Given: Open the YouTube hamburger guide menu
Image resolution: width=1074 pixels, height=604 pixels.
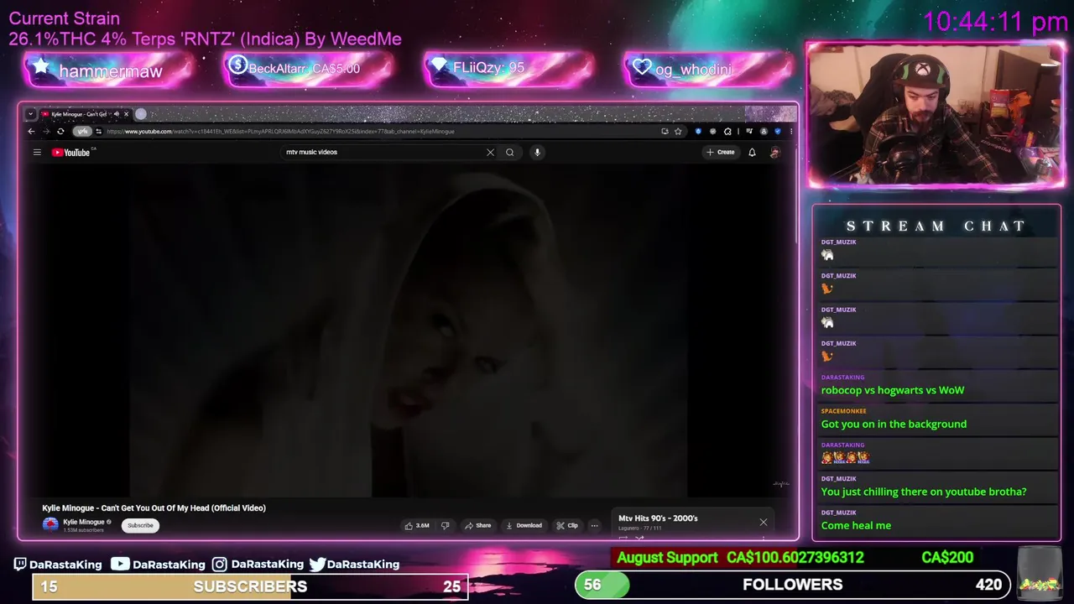Looking at the screenshot, I should pos(37,152).
